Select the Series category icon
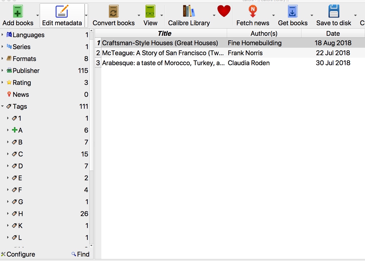This screenshot has height=261, width=365. point(9,47)
